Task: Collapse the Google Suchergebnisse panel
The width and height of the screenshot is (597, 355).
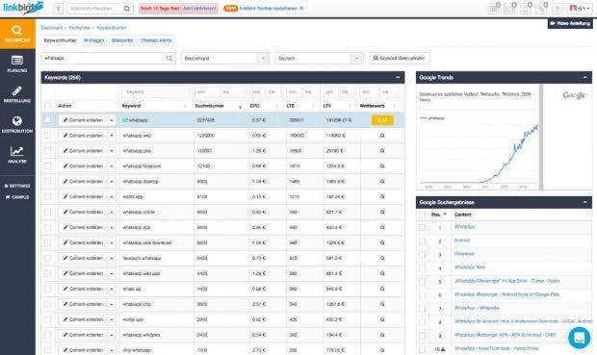Action: pos(584,202)
